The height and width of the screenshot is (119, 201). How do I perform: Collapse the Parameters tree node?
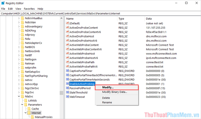(x=22, y=105)
